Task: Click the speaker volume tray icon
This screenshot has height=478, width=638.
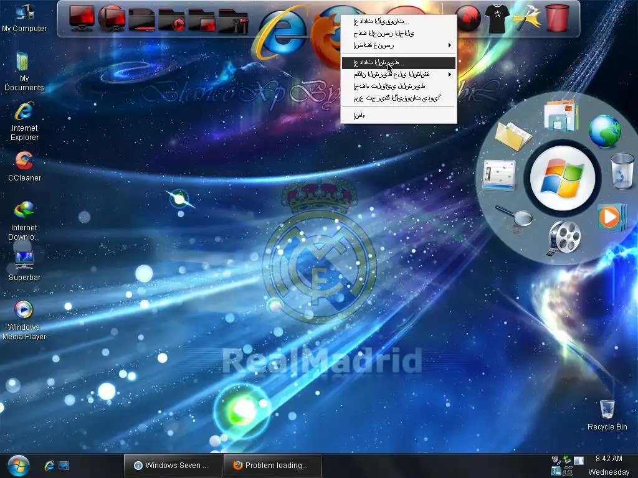Action: tap(556, 460)
